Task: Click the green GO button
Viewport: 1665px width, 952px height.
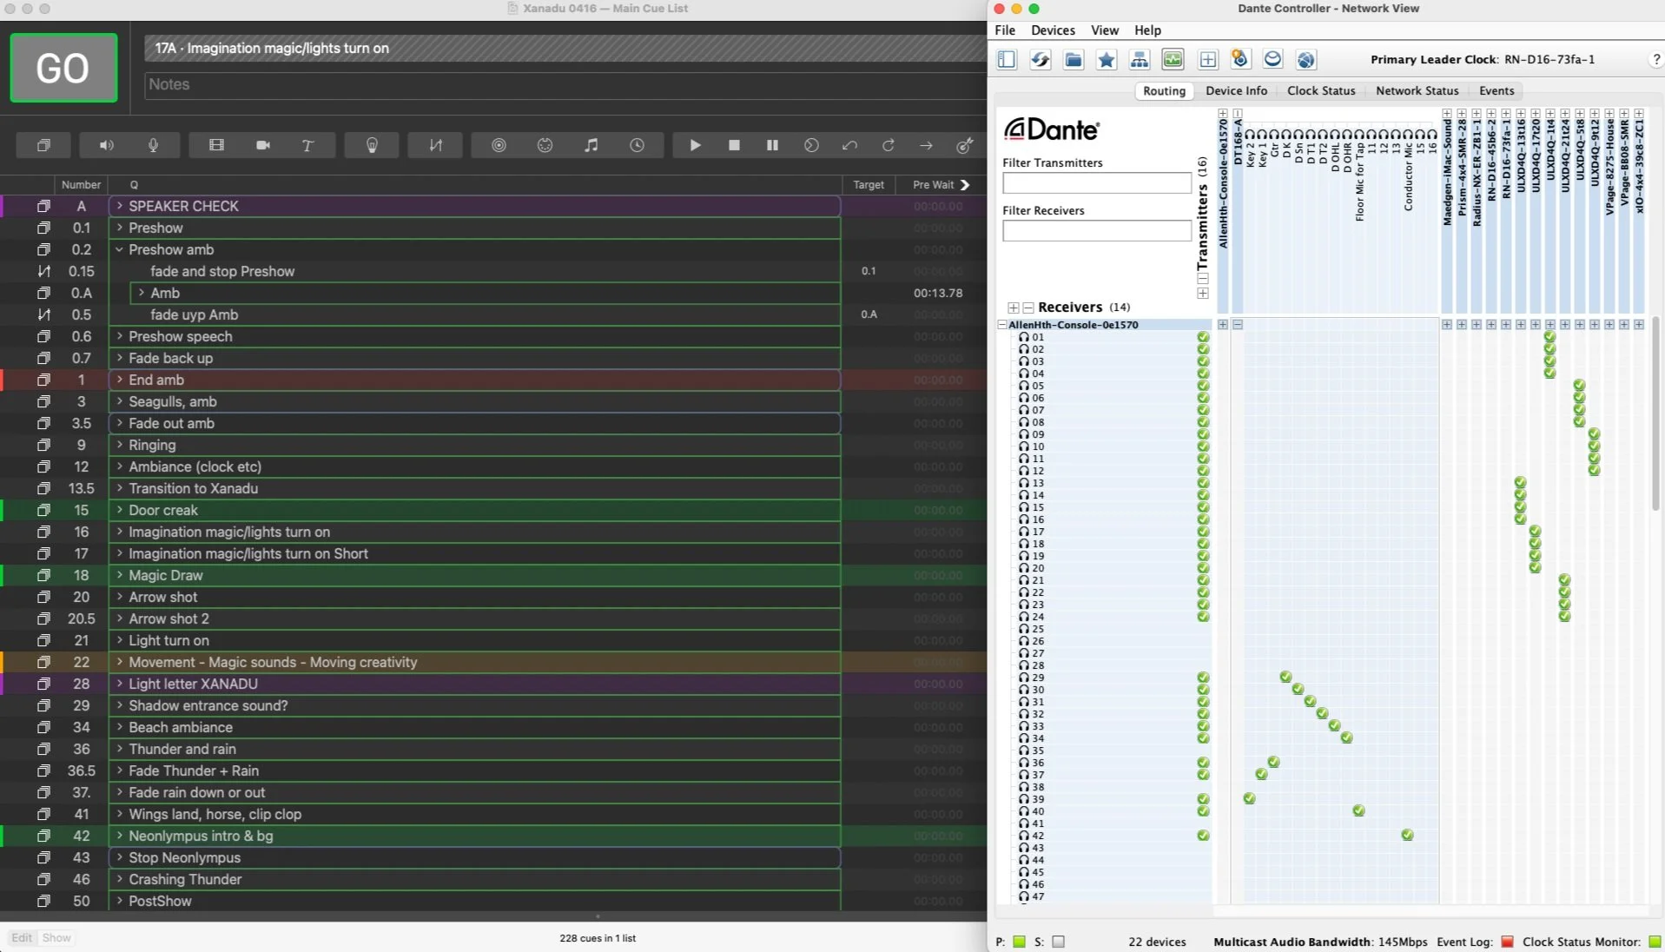Action: pyautogui.click(x=63, y=68)
